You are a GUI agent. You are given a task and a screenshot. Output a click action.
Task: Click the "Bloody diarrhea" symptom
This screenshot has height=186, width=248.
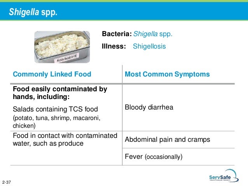pos(148,108)
